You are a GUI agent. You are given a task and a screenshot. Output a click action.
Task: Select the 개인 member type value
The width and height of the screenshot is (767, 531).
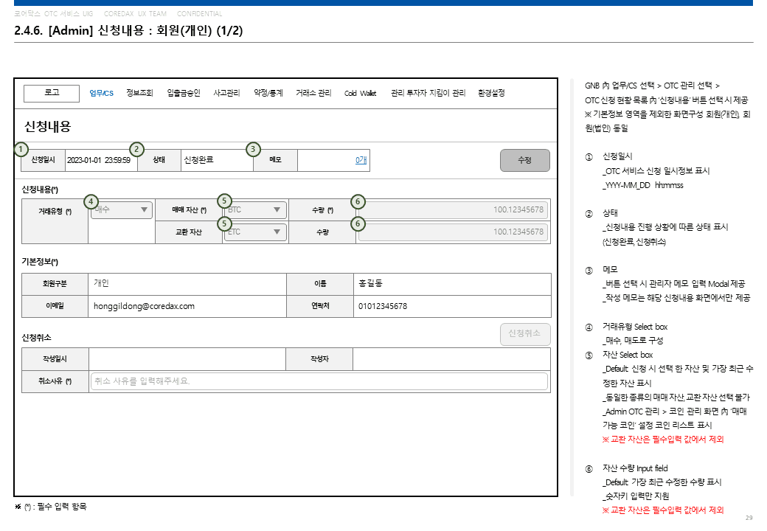pyautogui.click(x=101, y=283)
